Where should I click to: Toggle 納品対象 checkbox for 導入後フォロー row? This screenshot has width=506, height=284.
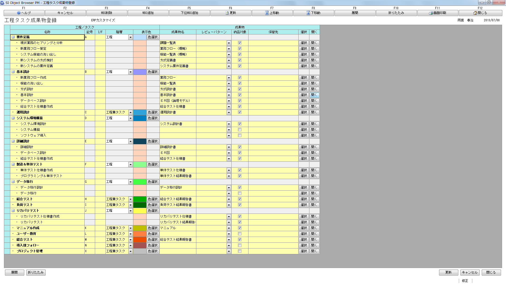pyautogui.click(x=240, y=245)
